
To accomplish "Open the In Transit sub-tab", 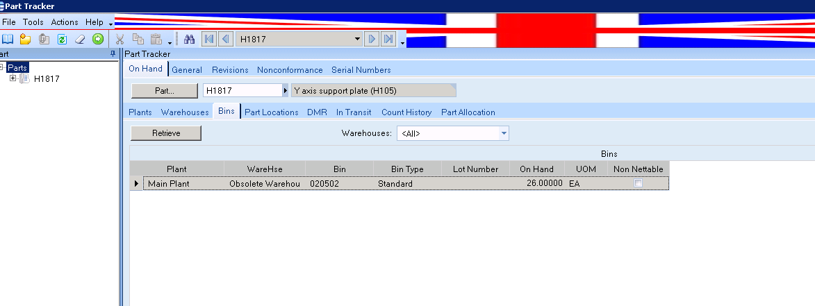I will click(354, 112).
